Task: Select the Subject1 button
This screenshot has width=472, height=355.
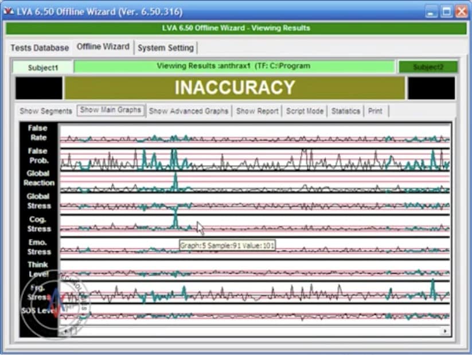Action: [43, 67]
